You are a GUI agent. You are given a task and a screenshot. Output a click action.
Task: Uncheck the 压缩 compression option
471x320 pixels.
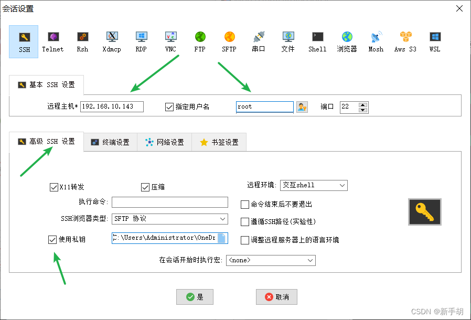coord(145,187)
